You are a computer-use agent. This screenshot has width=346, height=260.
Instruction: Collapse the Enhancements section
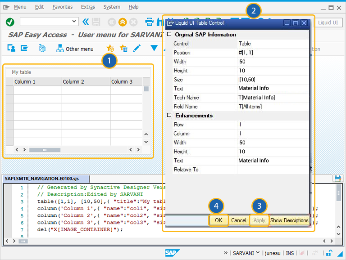169,115
